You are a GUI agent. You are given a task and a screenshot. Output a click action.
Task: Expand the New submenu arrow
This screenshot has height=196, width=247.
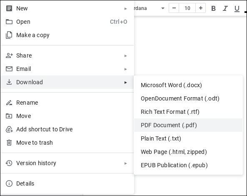(x=125, y=9)
